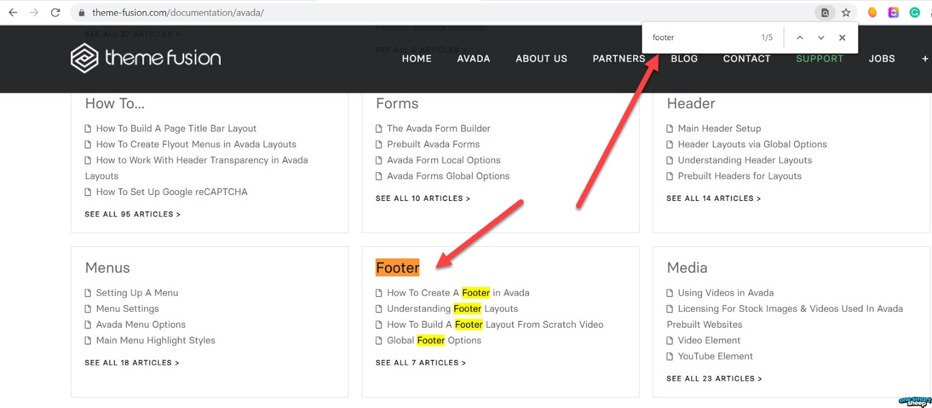
Task: Open 'Avada Menu Options' article
Action: click(141, 325)
